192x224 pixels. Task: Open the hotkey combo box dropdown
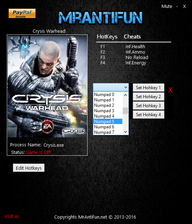pos(126,87)
